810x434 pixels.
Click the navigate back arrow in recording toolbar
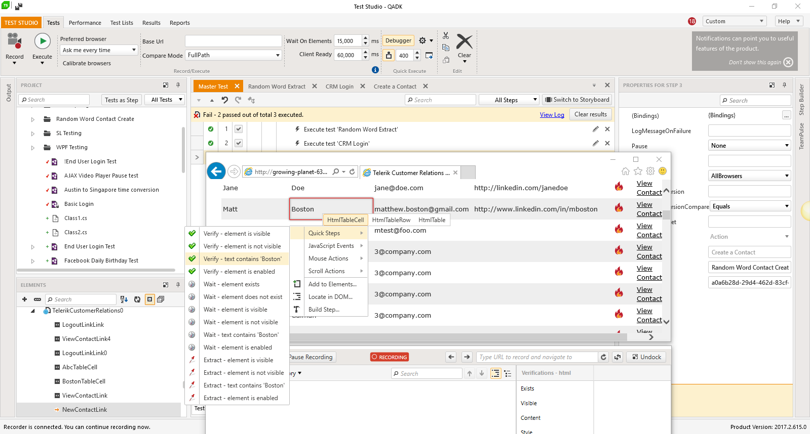451,357
